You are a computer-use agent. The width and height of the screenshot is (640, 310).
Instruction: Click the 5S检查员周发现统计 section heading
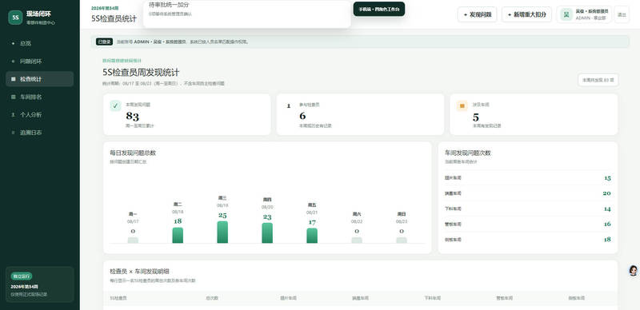coord(141,73)
